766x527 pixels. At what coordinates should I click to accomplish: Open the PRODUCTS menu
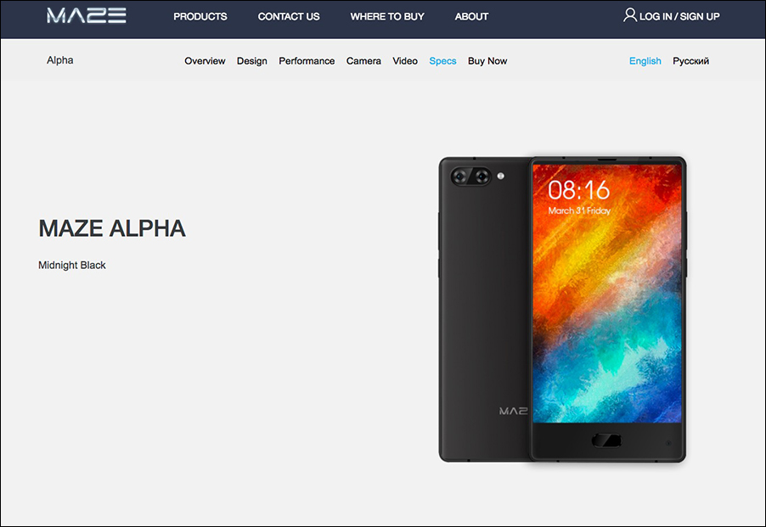click(x=200, y=17)
